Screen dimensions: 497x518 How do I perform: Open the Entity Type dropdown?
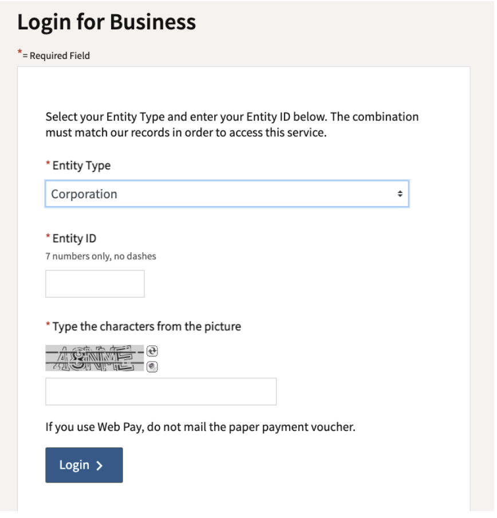pos(228,195)
